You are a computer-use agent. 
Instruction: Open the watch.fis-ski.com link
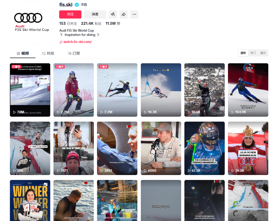[x=77, y=42]
